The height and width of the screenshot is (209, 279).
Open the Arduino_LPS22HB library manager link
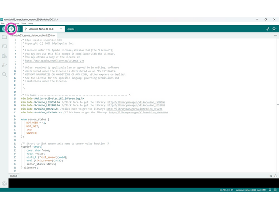[136, 105]
